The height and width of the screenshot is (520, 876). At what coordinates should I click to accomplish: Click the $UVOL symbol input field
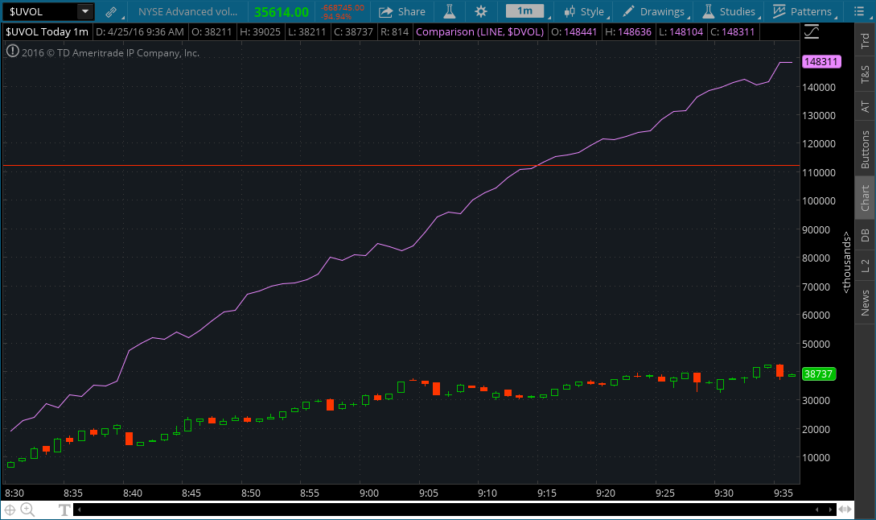coord(40,11)
